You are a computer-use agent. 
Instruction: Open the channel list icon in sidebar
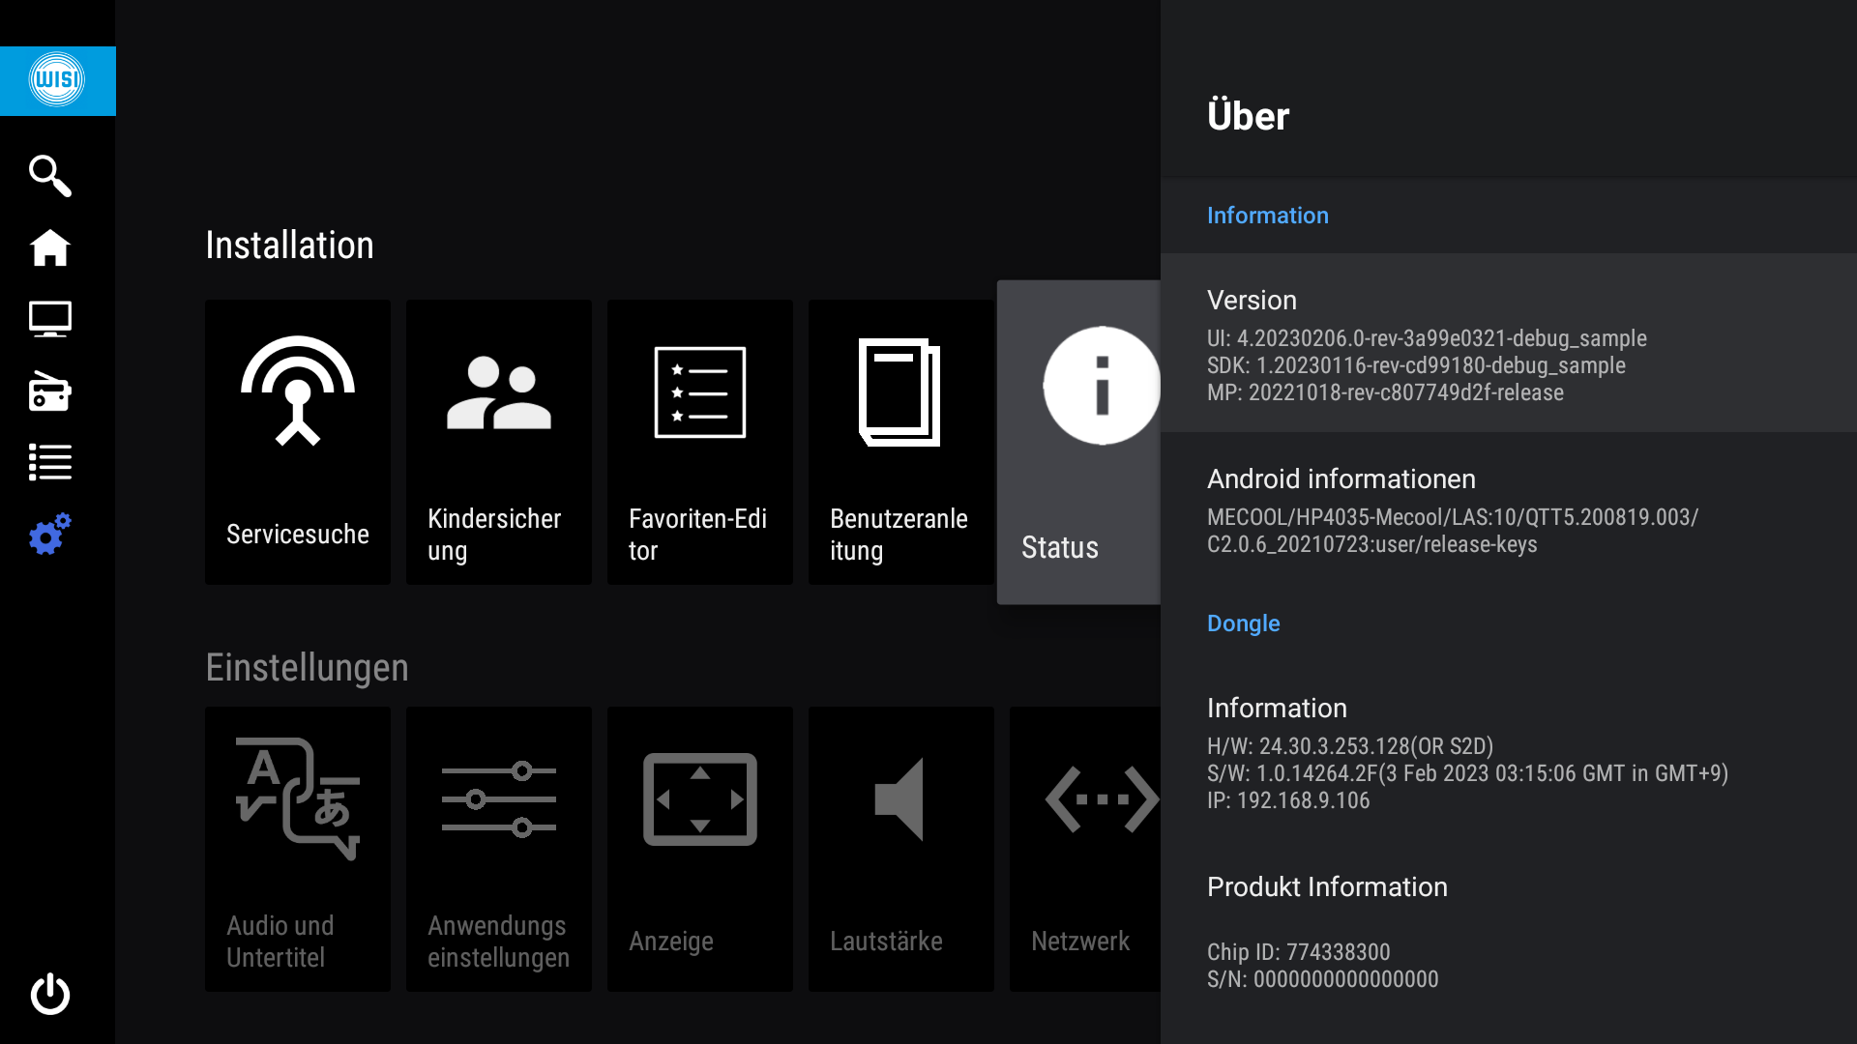pos(50,462)
